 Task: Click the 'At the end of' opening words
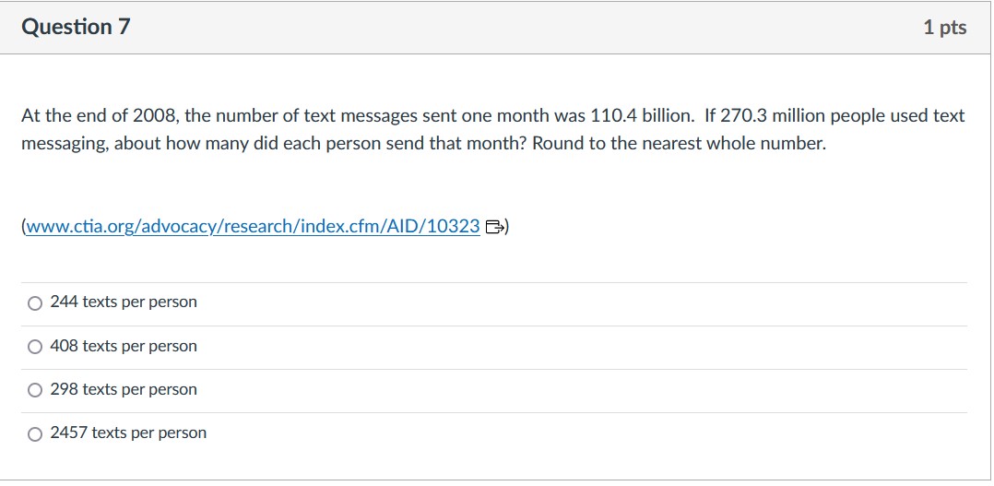(x=74, y=116)
